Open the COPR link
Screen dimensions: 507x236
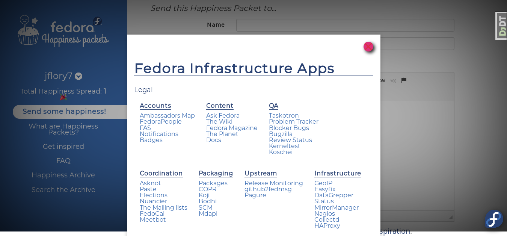pos(208,189)
